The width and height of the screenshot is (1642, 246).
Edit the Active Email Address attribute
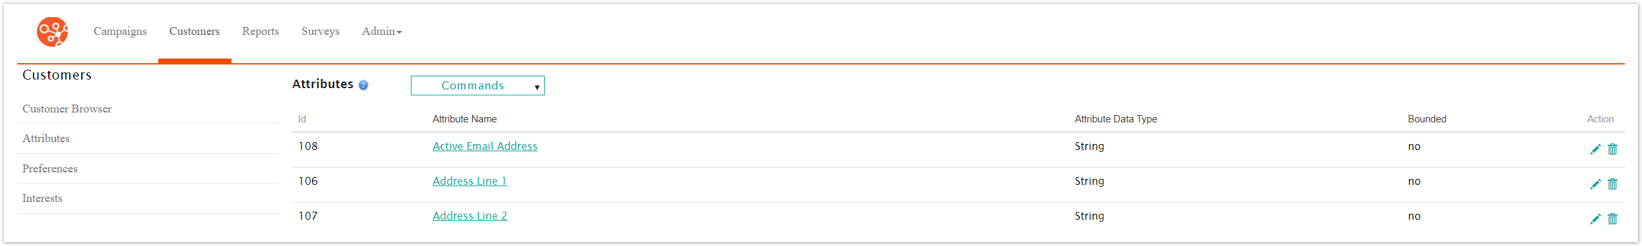(x=1595, y=149)
